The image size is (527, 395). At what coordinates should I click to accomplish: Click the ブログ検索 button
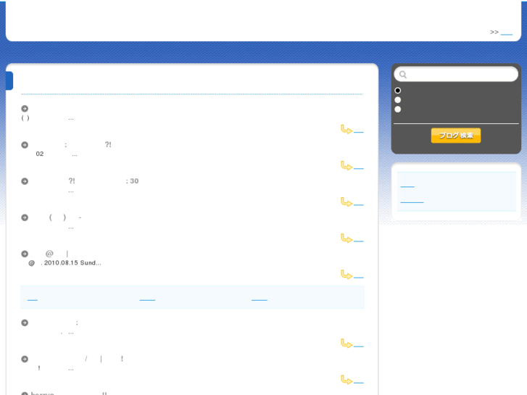(x=456, y=136)
